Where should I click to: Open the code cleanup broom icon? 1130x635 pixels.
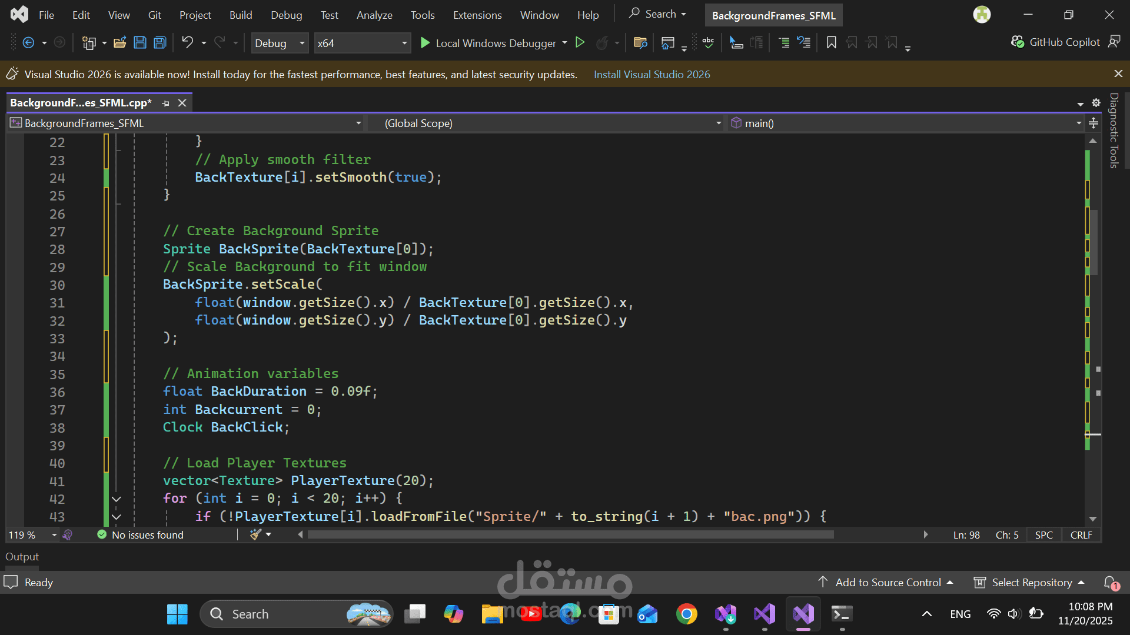(255, 534)
